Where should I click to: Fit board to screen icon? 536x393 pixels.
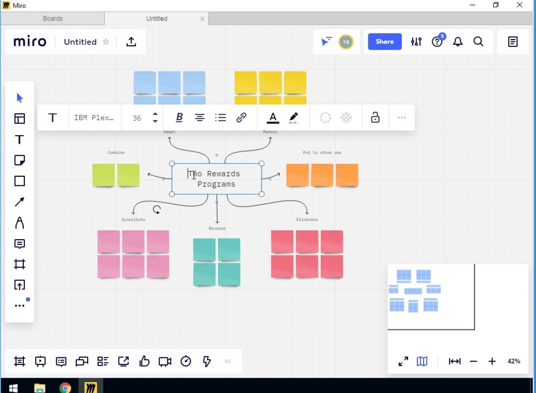pos(455,361)
